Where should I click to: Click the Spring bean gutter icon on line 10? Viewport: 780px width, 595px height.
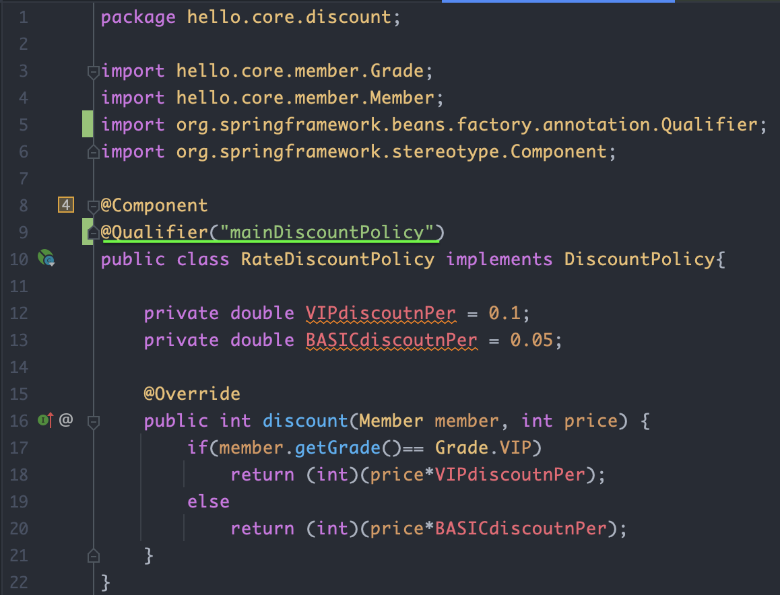tap(46, 258)
